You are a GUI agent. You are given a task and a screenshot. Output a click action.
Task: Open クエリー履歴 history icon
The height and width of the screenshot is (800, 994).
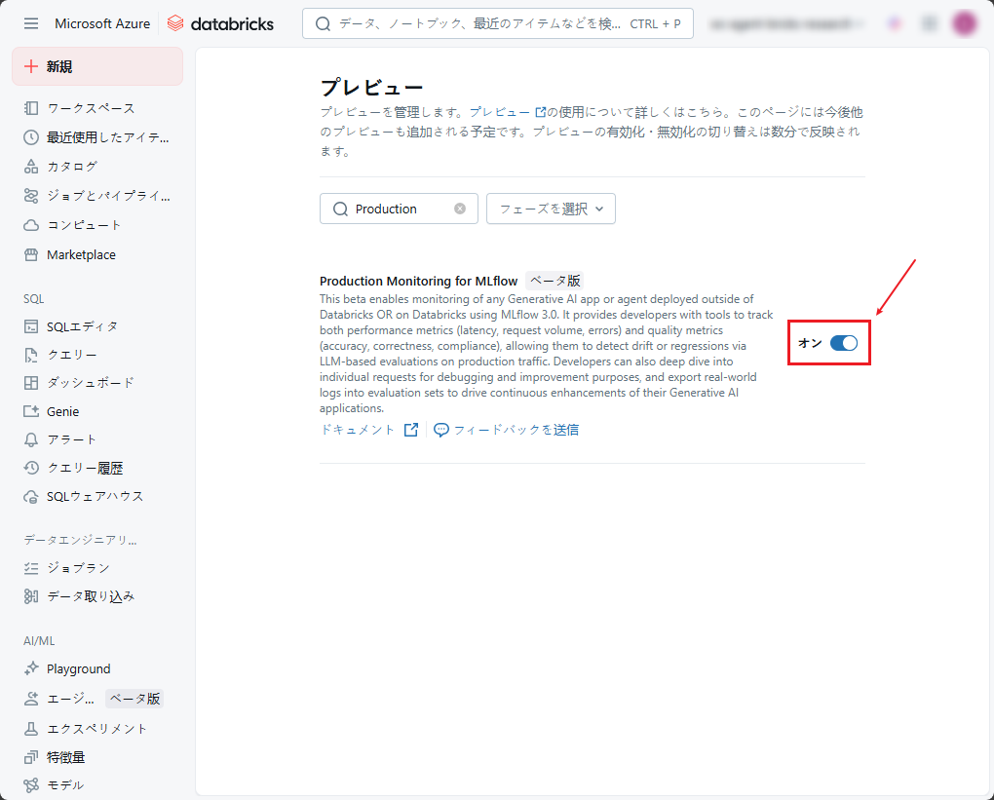point(31,468)
